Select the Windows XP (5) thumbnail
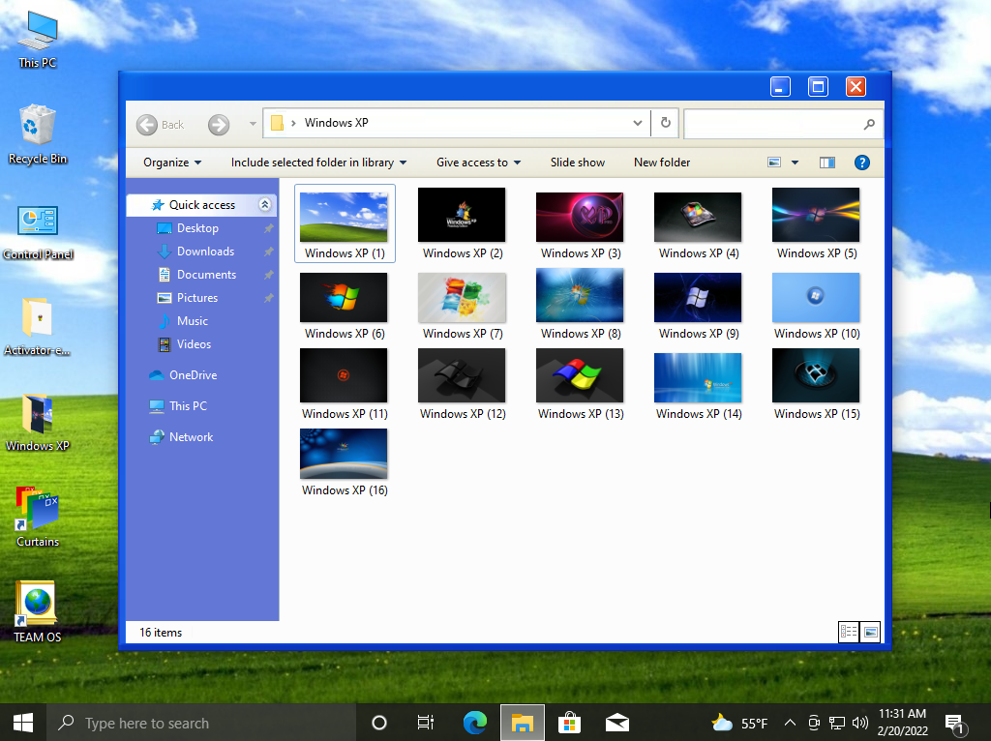 click(x=817, y=223)
